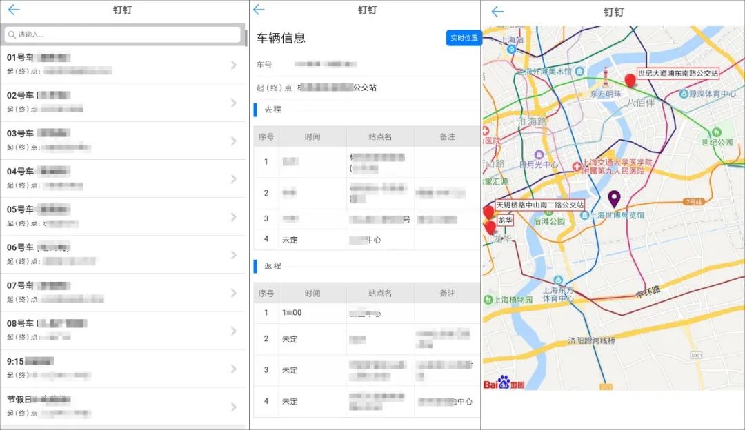Expand the 08号车 row chevron
The width and height of the screenshot is (745, 430).
233,331
